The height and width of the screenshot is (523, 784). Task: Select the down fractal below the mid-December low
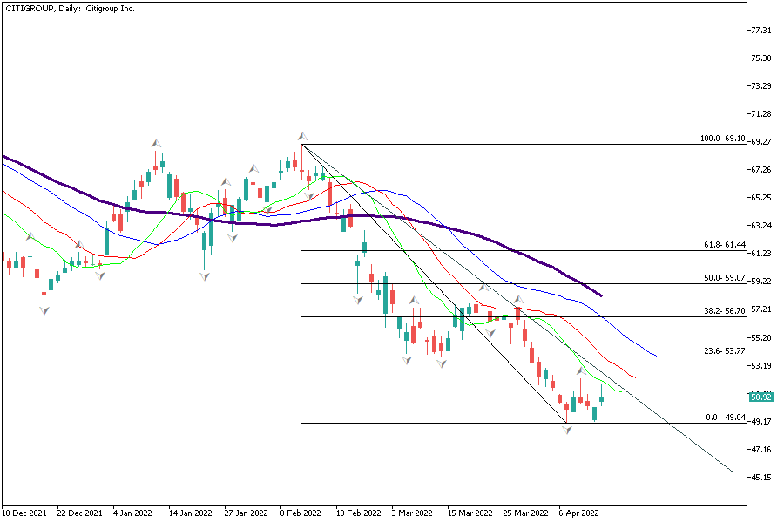pyautogui.click(x=44, y=309)
